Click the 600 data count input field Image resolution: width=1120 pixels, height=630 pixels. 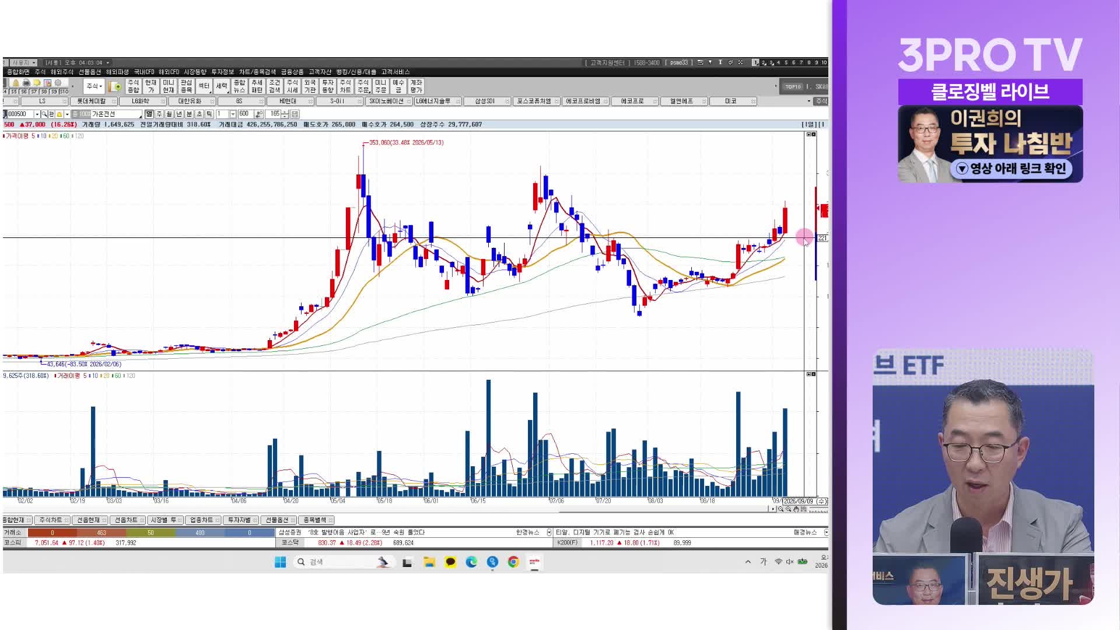[246, 114]
